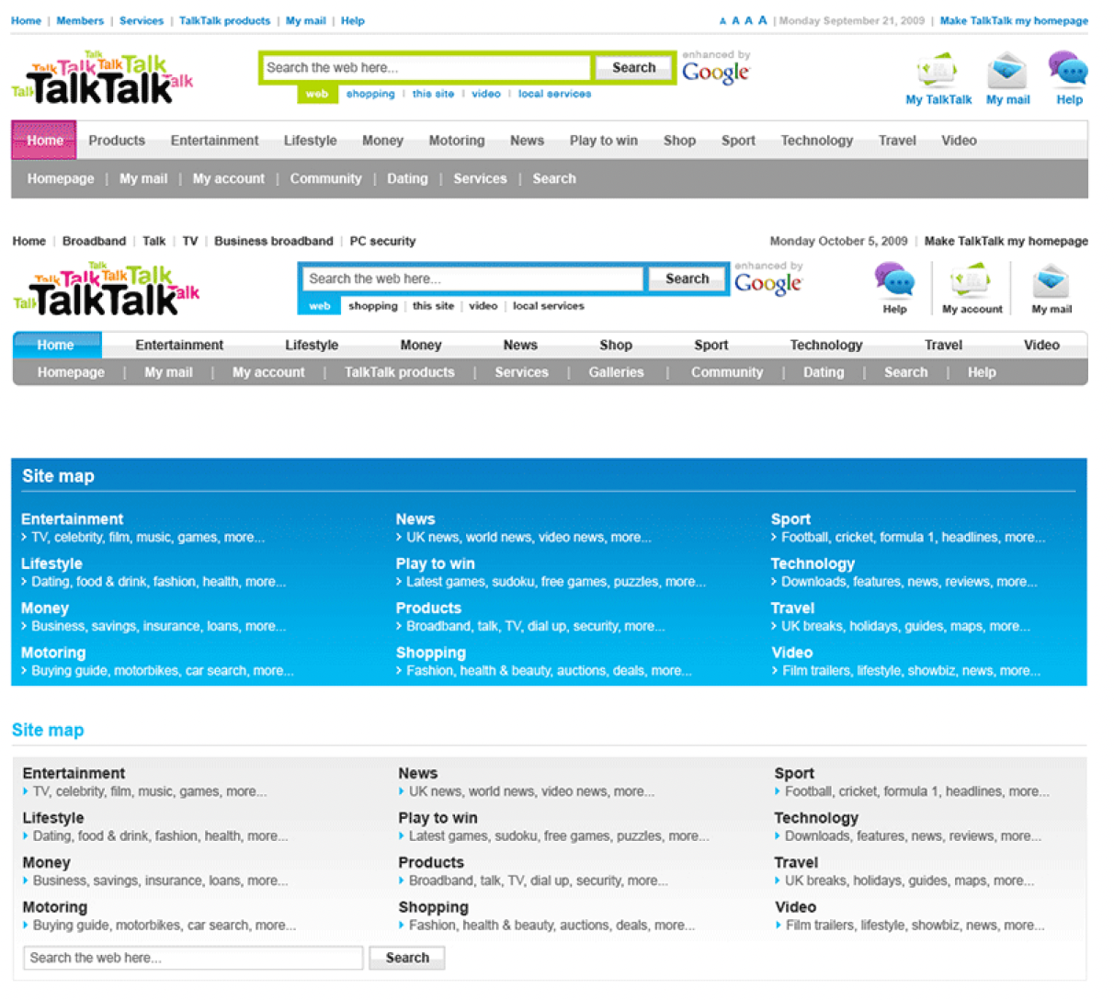Click the TalkTalk logo in the second header

click(x=106, y=289)
